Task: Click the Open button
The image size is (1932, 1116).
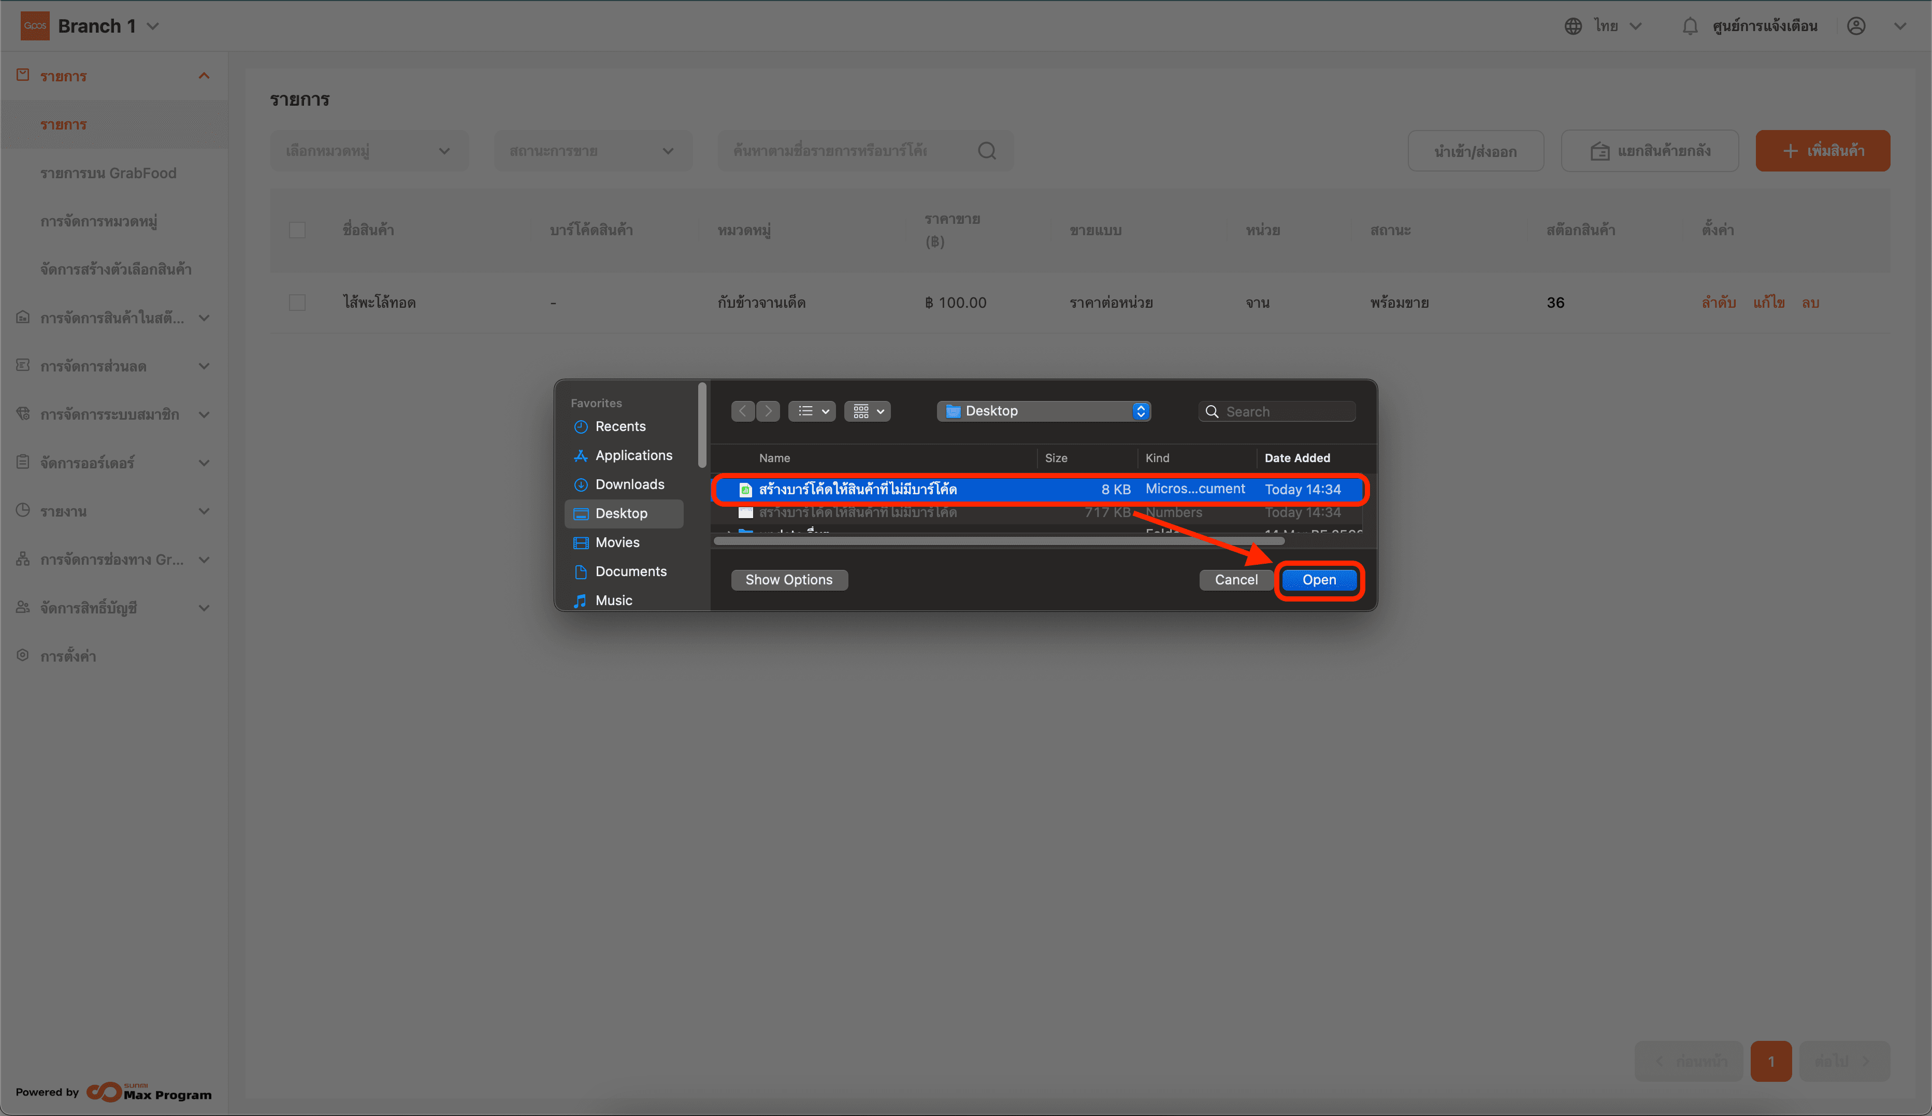Action: [x=1318, y=580]
